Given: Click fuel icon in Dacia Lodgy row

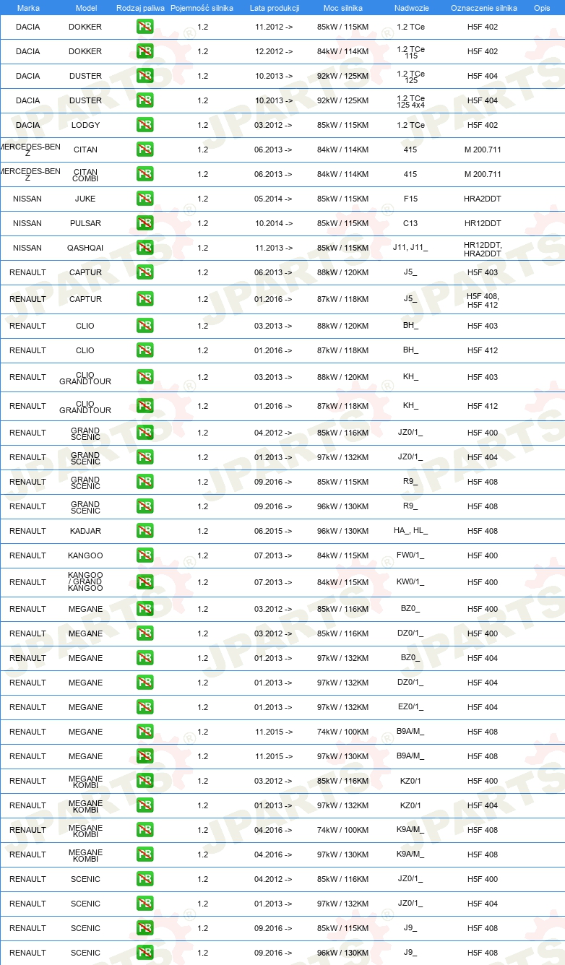Looking at the screenshot, I should coord(145,125).
